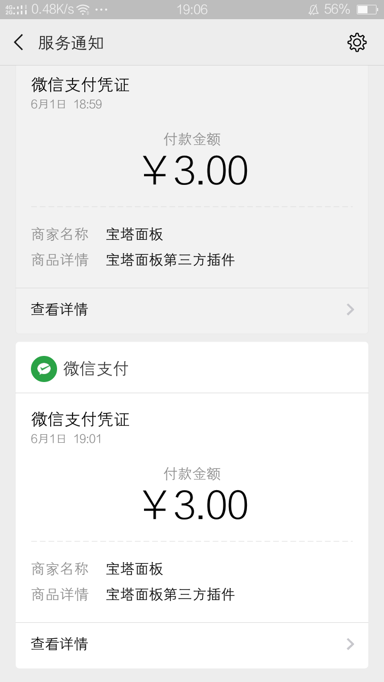The image size is (384, 682).
Task: Tap merchant name 宝塔面板 in upper receipt
Action: pyautogui.click(x=134, y=234)
